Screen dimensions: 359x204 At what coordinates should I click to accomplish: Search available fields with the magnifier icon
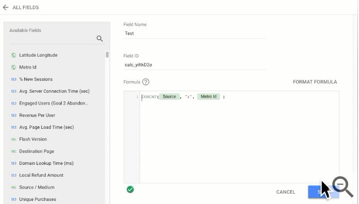click(x=99, y=39)
